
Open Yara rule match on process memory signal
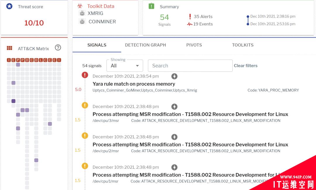click(134, 84)
